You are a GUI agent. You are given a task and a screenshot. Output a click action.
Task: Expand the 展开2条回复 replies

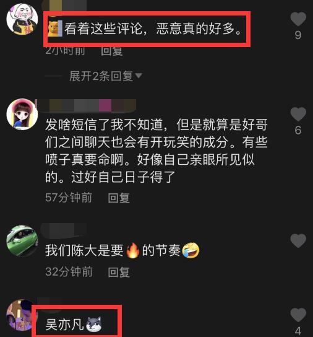[x=101, y=76]
